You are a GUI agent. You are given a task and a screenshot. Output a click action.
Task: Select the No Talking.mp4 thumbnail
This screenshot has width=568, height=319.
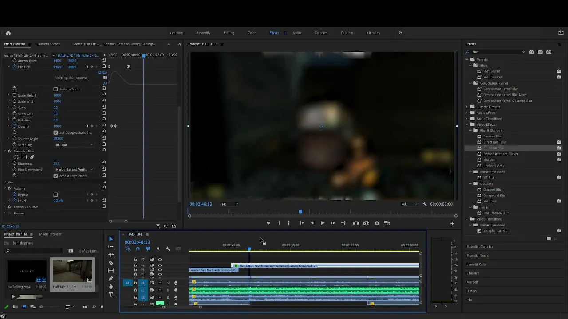point(27,271)
